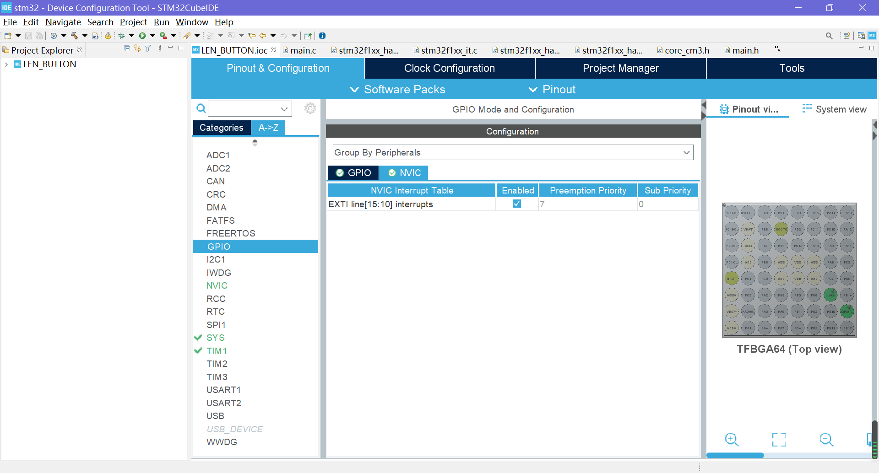Click the Debug bug icon

(x=122, y=36)
